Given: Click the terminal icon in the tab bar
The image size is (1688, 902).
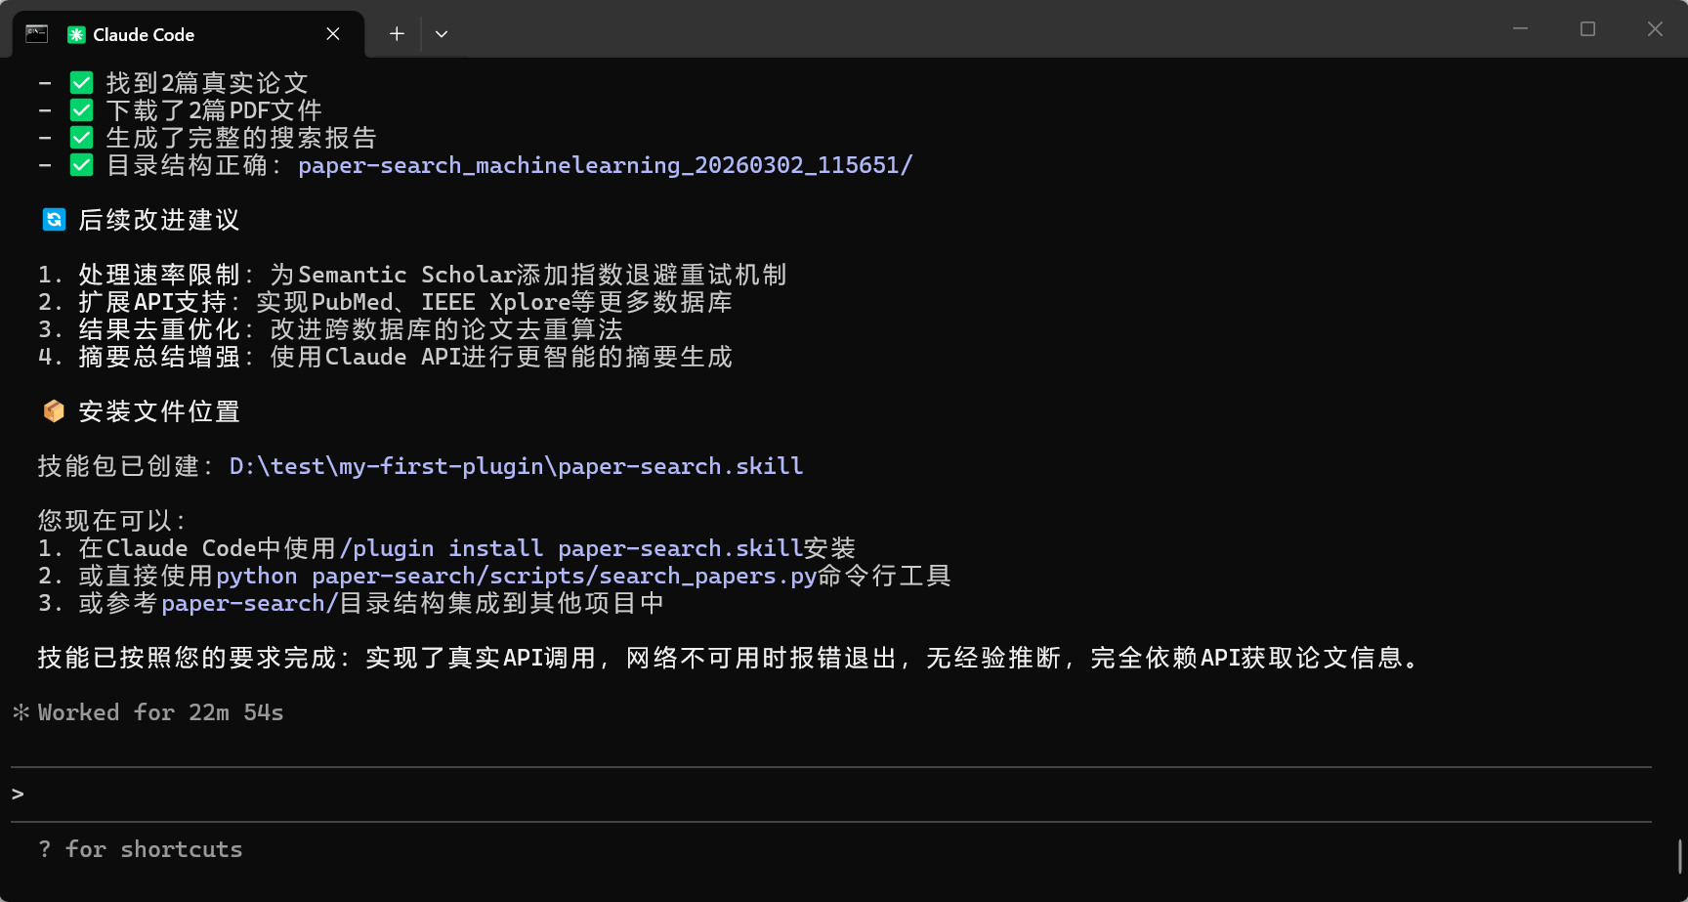Looking at the screenshot, I should (x=36, y=33).
